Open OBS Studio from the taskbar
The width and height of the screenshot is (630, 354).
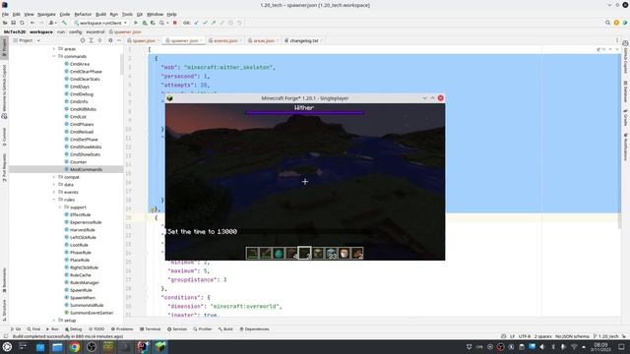(x=92, y=347)
